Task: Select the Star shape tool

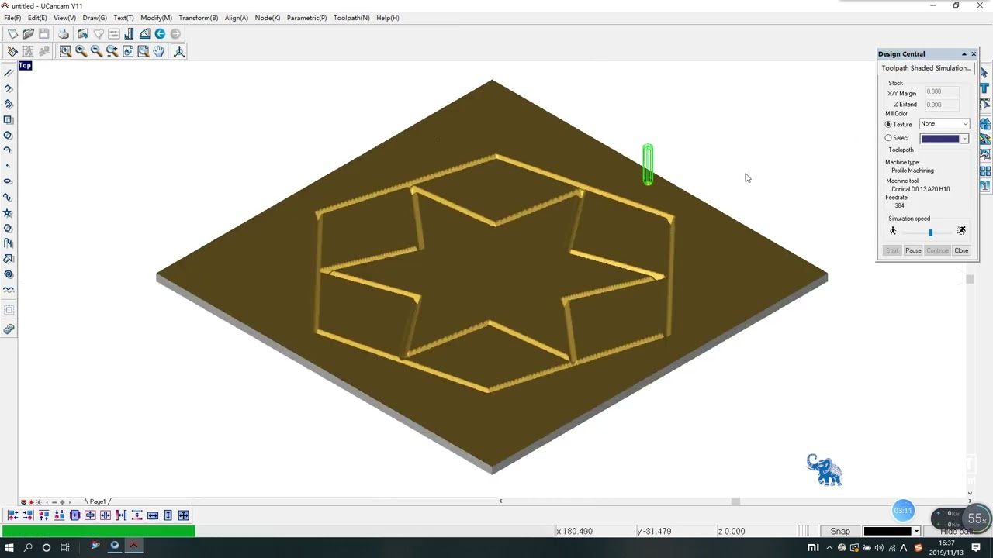Action: pos(9,212)
